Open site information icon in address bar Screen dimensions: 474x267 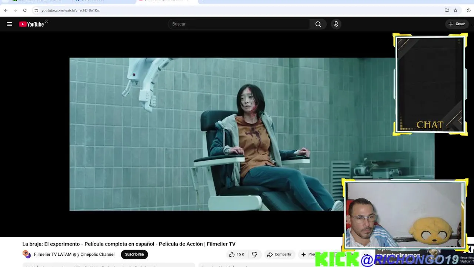36,10
